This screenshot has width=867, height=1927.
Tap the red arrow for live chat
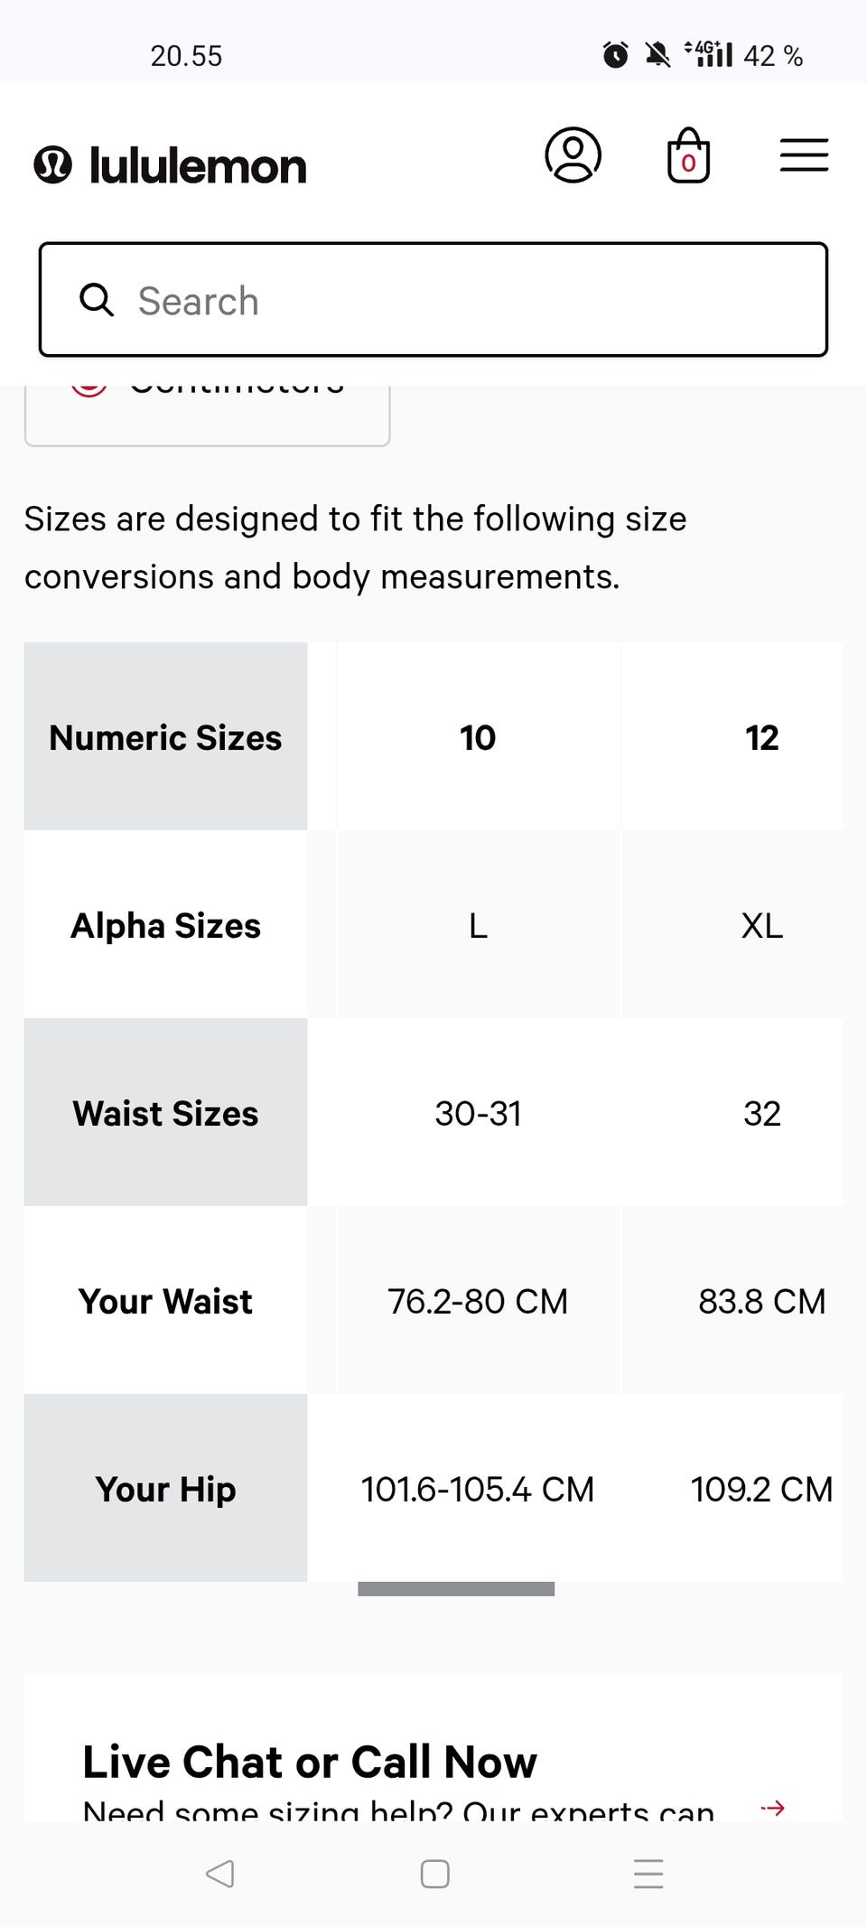[772, 1808]
